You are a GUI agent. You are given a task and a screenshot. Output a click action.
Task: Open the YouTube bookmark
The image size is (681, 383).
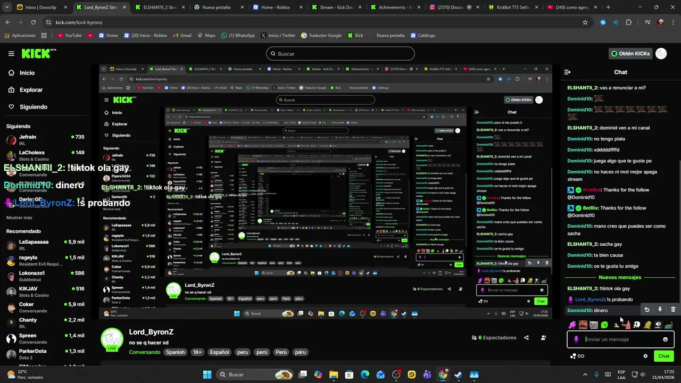pyautogui.click(x=69, y=36)
